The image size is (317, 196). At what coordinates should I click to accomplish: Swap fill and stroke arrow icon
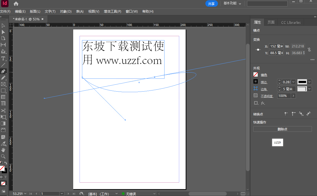[6, 163]
